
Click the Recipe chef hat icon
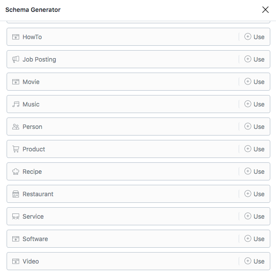[x=16, y=172]
